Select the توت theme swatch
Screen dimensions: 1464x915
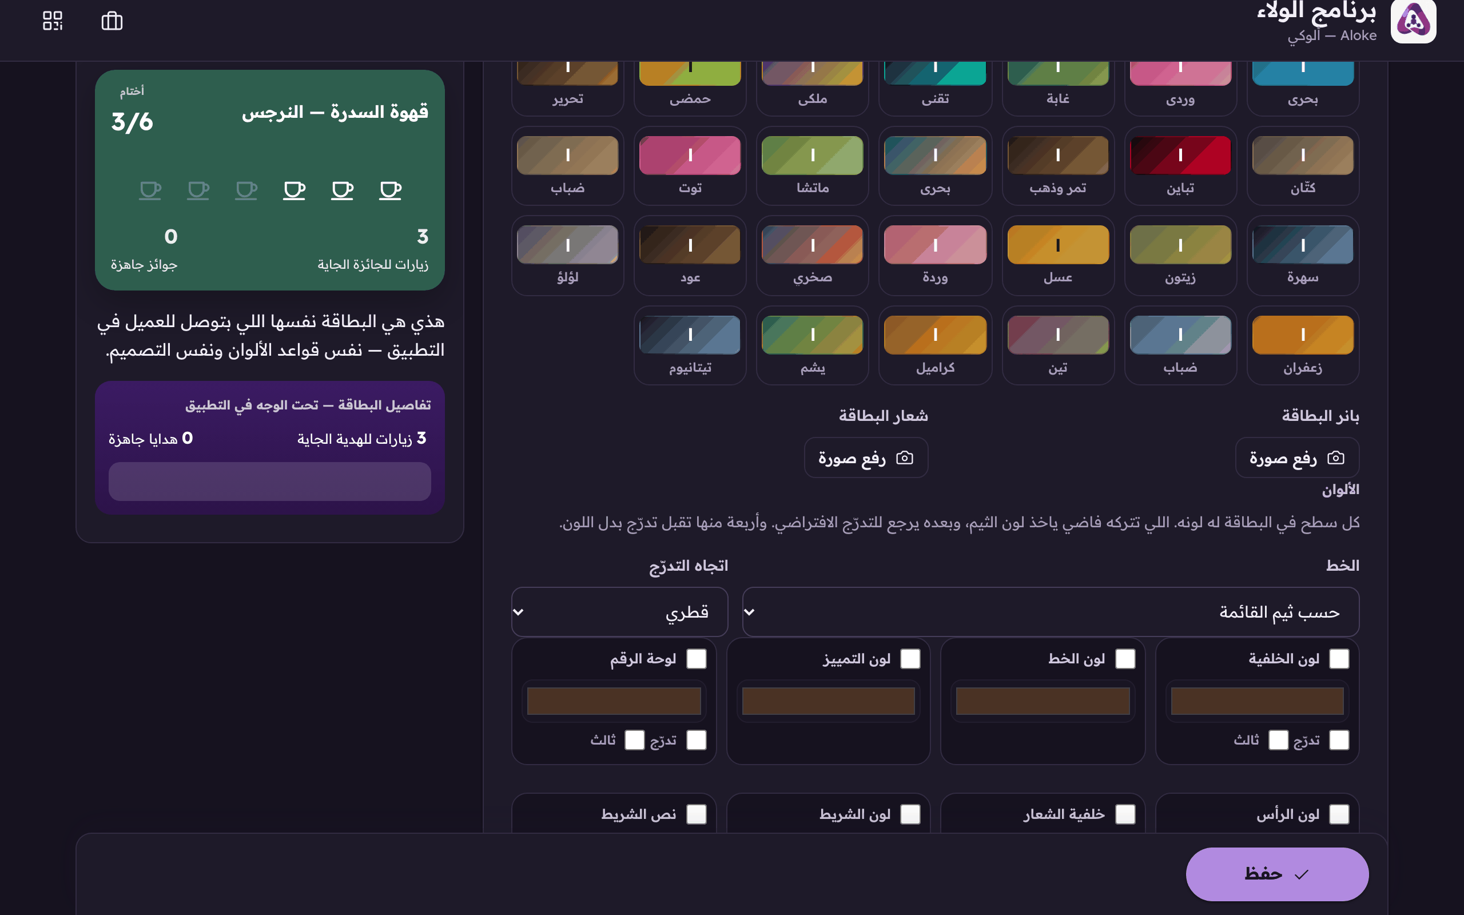(690, 166)
